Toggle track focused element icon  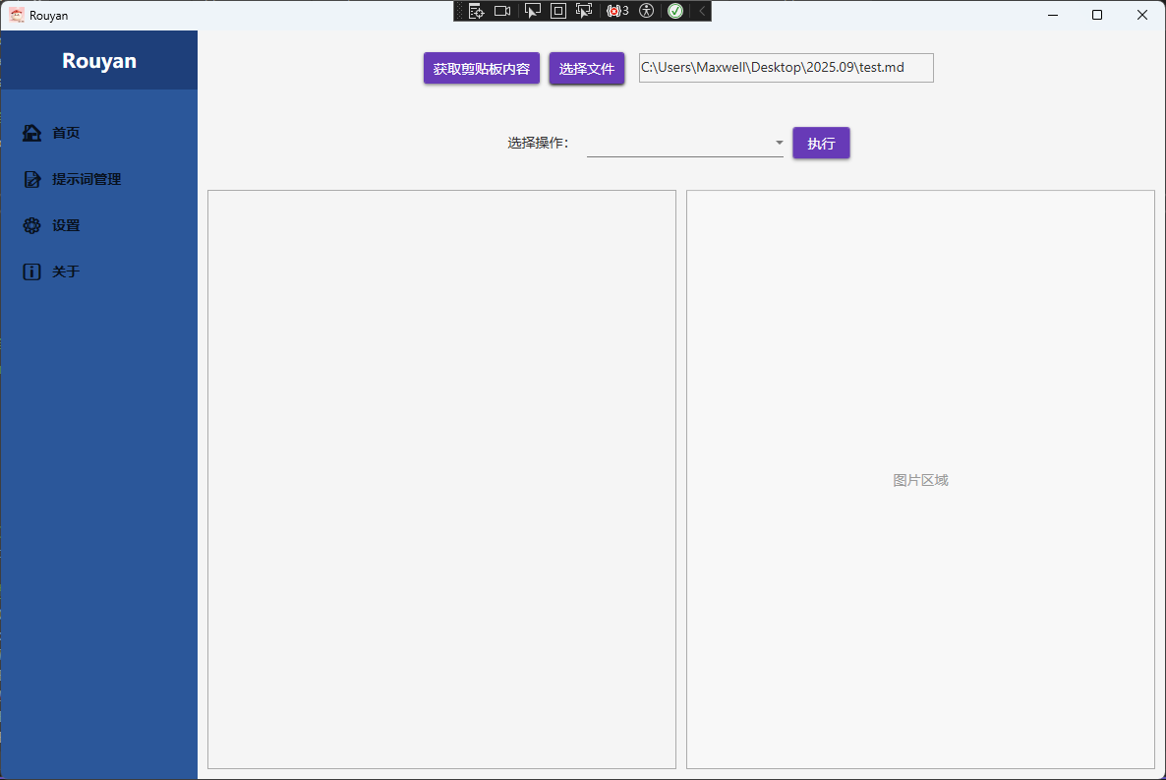coord(584,11)
